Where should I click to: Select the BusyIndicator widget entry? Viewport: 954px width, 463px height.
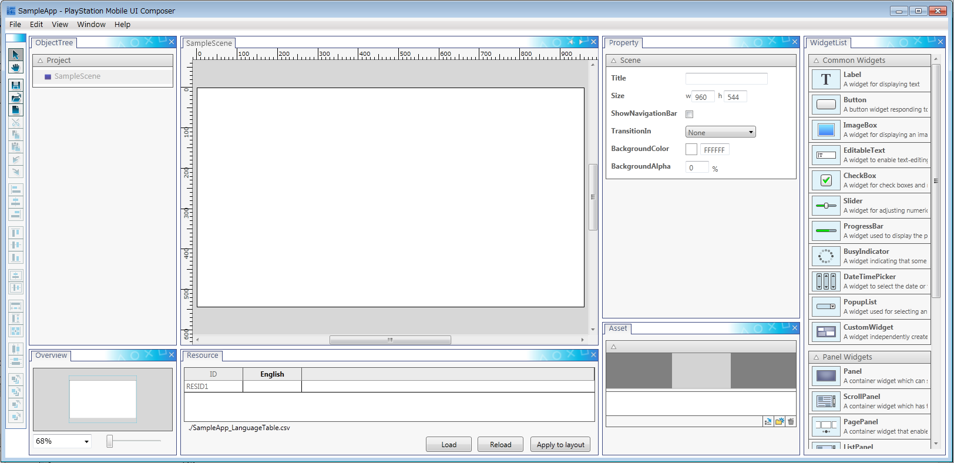click(x=870, y=256)
